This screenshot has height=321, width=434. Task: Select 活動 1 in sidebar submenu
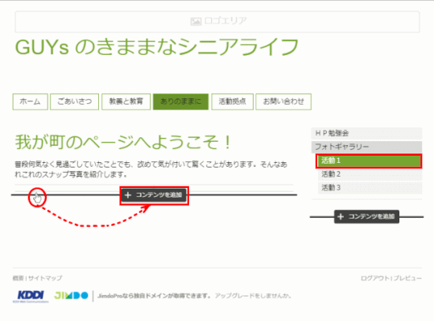click(369, 160)
